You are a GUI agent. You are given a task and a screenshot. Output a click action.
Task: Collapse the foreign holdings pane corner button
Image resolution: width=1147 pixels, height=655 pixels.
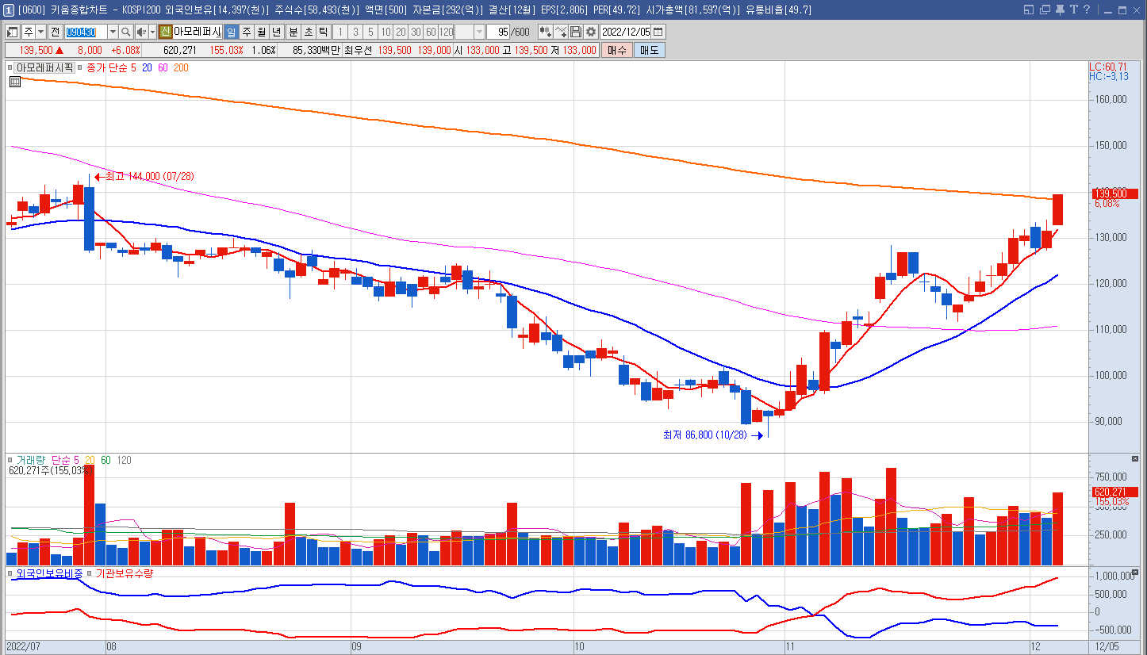click(1134, 573)
